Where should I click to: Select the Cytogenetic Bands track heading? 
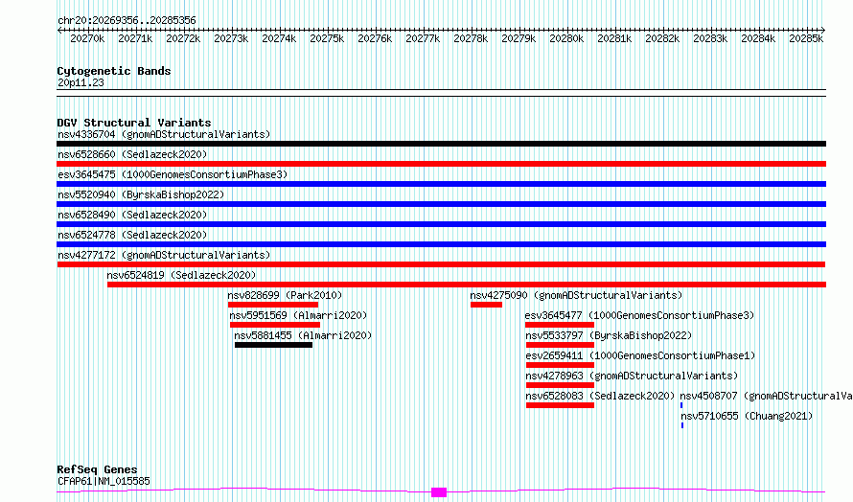(x=114, y=71)
